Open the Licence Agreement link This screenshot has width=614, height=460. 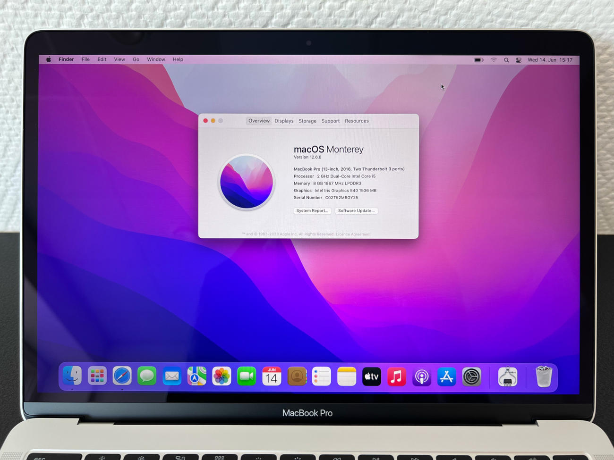click(x=353, y=234)
